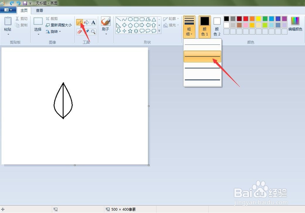Screen dimensions: 305x213
Task: Choose the thickest line width option
Action: pos(202,80)
